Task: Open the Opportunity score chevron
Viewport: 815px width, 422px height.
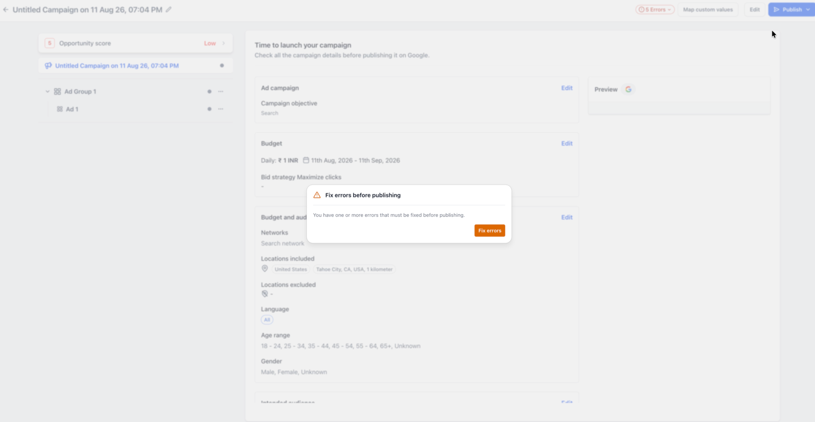Action: tap(223, 43)
